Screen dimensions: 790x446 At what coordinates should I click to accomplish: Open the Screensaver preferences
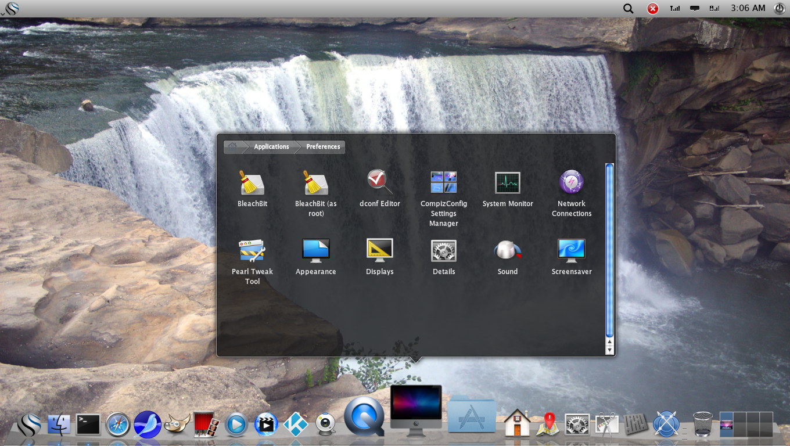pos(572,250)
